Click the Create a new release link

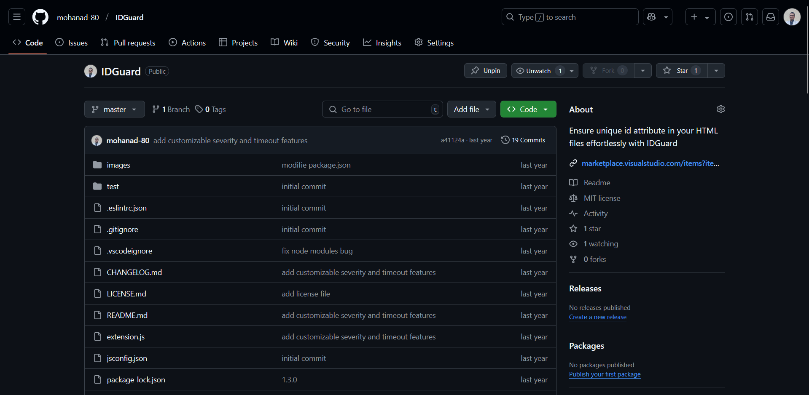pyautogui.click(x=597, y=317)
